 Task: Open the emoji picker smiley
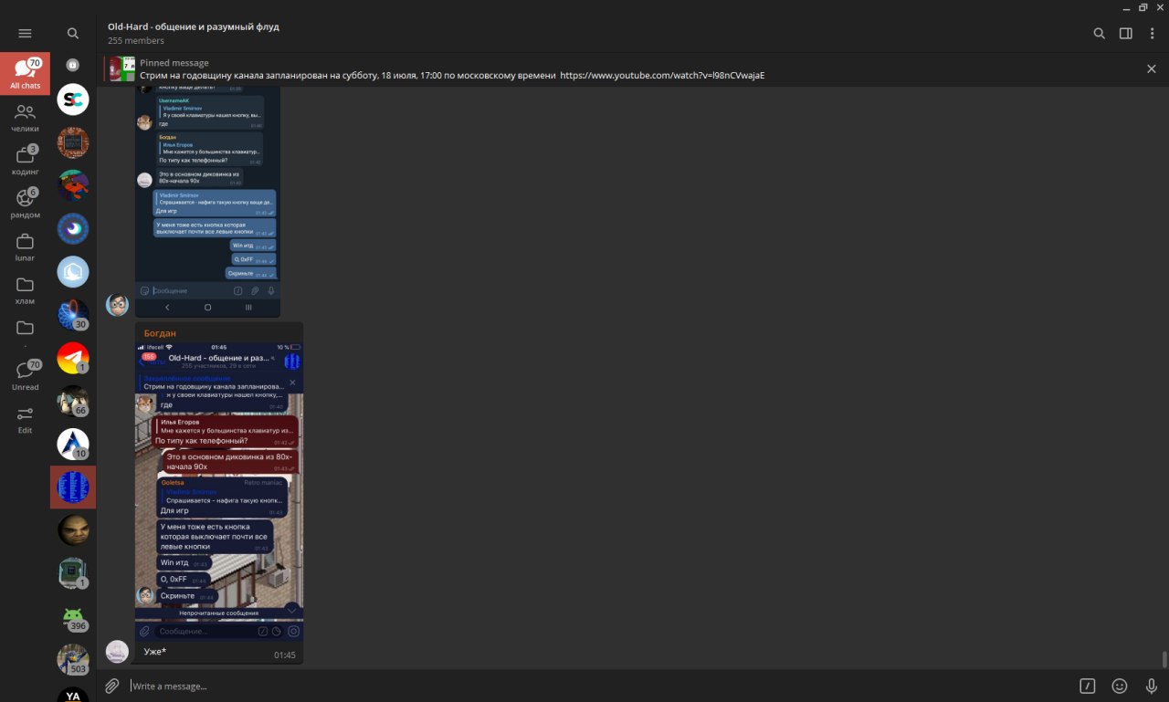coord(1120,686)
